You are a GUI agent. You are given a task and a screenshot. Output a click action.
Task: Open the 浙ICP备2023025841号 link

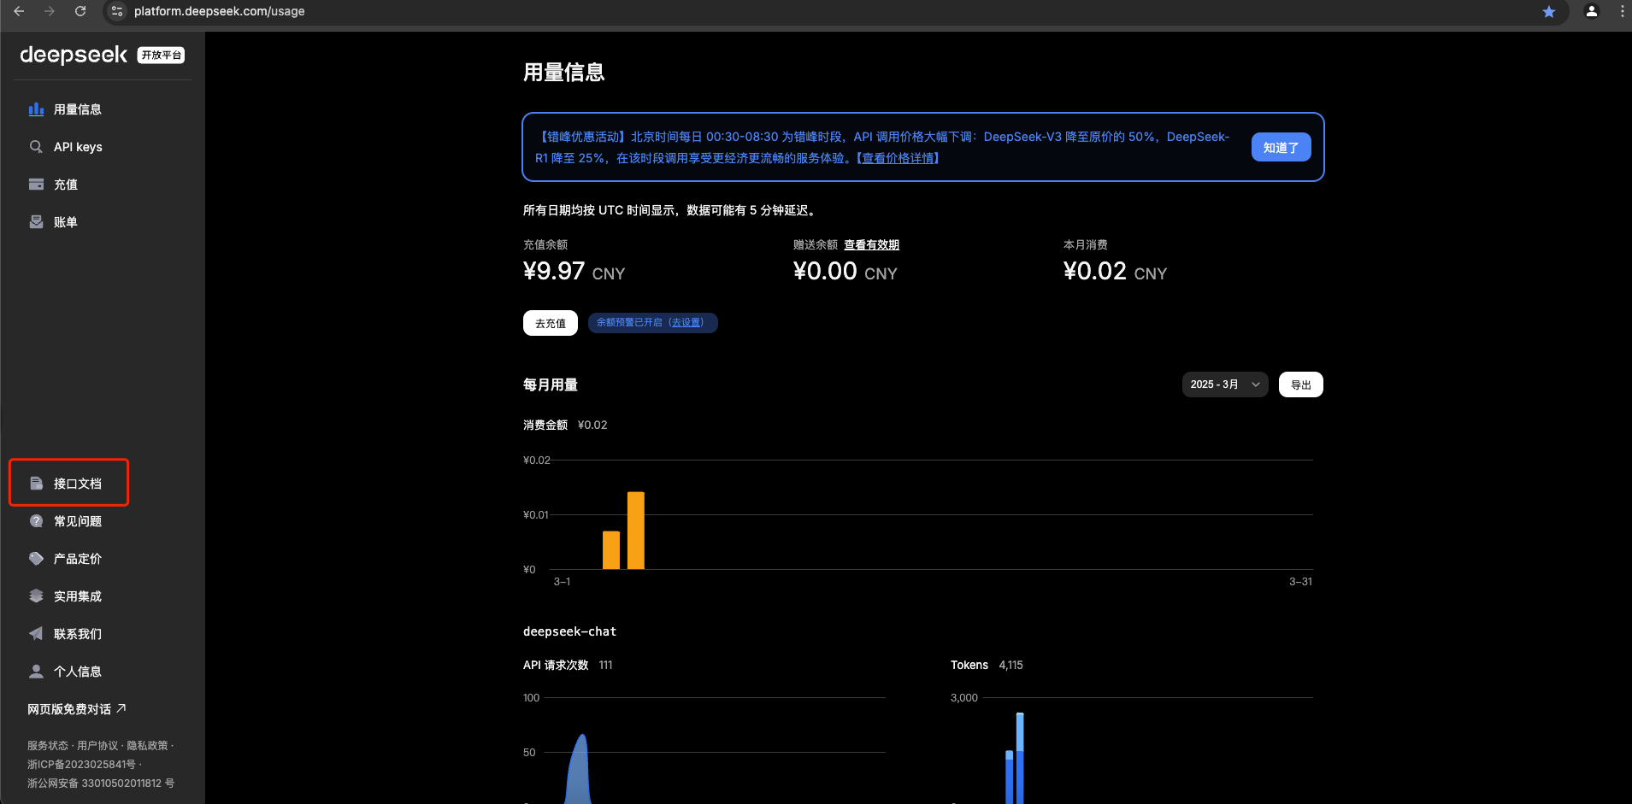tap(81, 765)
